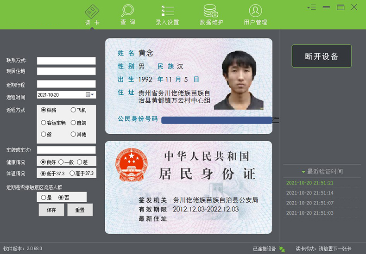Viewport: 366px width, 254px height.
Task: Open 用户管理 user management icon
Action: click(255, 11)
